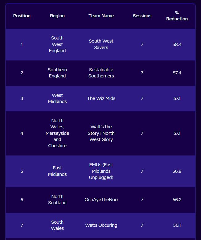Select the South West Savers team name
This screenshot has width=201, height=240.
tap(101, 44)
